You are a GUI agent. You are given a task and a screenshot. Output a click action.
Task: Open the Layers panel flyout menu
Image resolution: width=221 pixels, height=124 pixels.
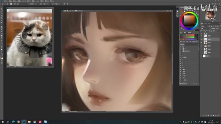(x=220, y=23)
